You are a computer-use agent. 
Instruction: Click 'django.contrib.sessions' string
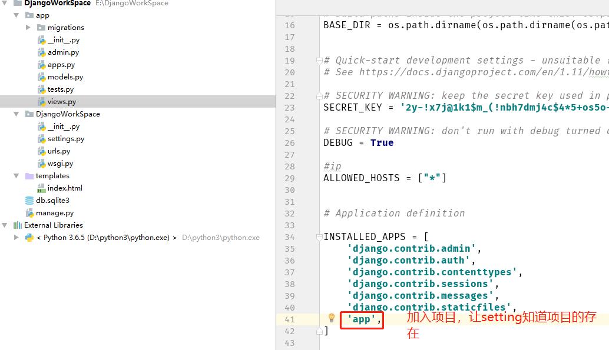[x=421, y=284]
